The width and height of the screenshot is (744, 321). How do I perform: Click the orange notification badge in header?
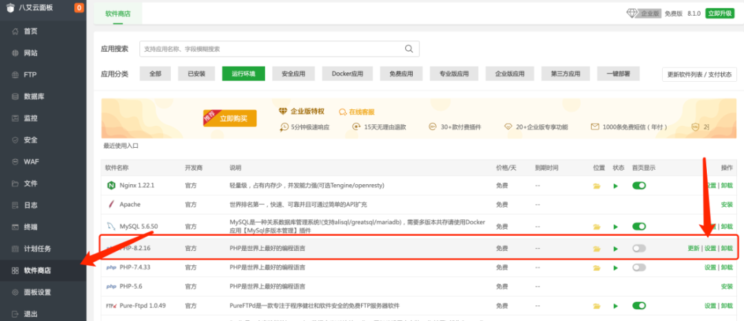click(x=79, y=8)
